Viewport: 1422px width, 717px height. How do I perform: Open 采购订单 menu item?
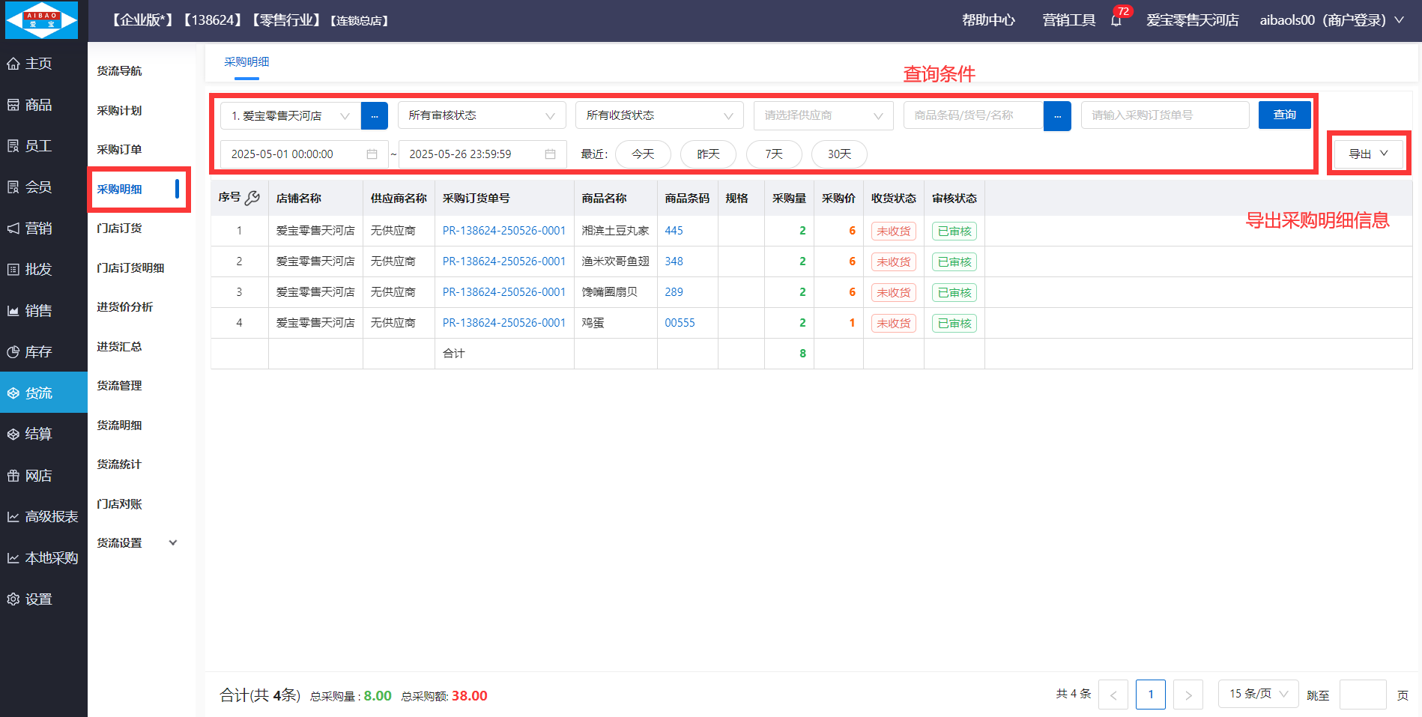[x=119, y=150]
